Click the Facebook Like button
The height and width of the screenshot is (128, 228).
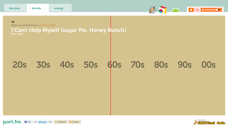click(27, 122)
